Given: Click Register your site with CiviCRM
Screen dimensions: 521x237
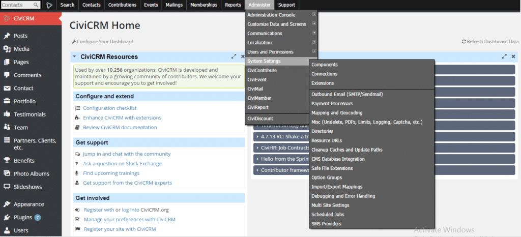Looking at the screenshot, I should 120,229.
